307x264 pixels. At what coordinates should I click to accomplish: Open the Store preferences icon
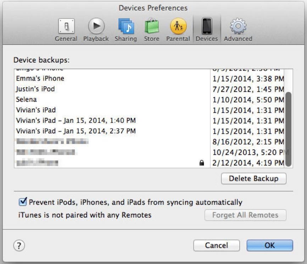[x=151, y=27]
